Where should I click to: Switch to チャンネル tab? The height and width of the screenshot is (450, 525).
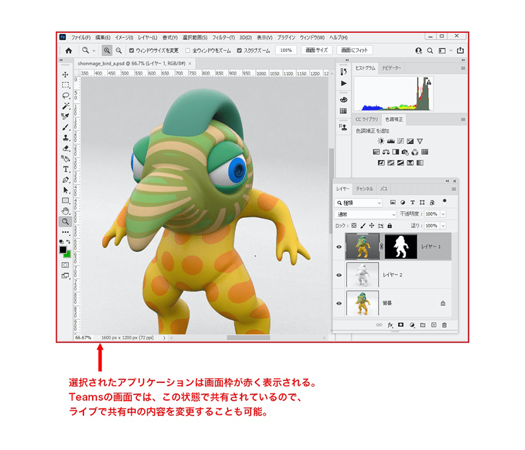[364, 189]
